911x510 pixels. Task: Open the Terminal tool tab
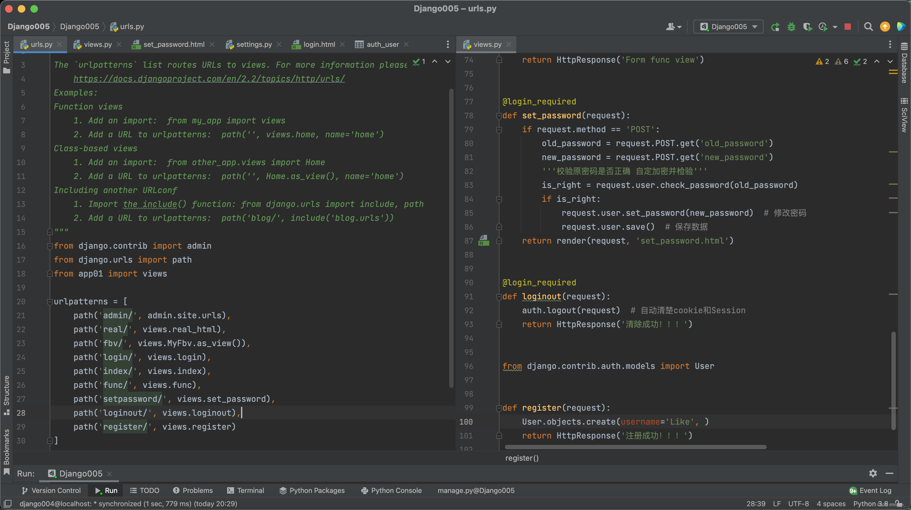(246, 490)
